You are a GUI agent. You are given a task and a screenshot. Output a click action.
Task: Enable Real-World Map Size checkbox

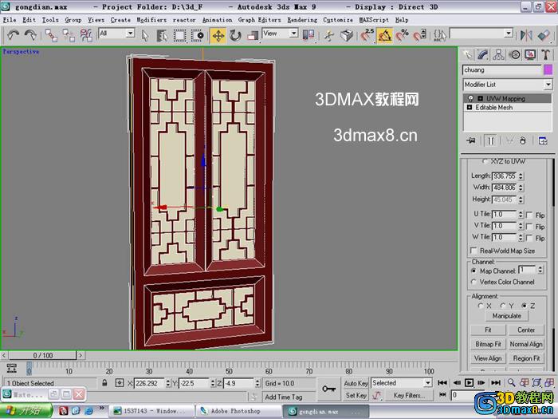coord(474,251)
